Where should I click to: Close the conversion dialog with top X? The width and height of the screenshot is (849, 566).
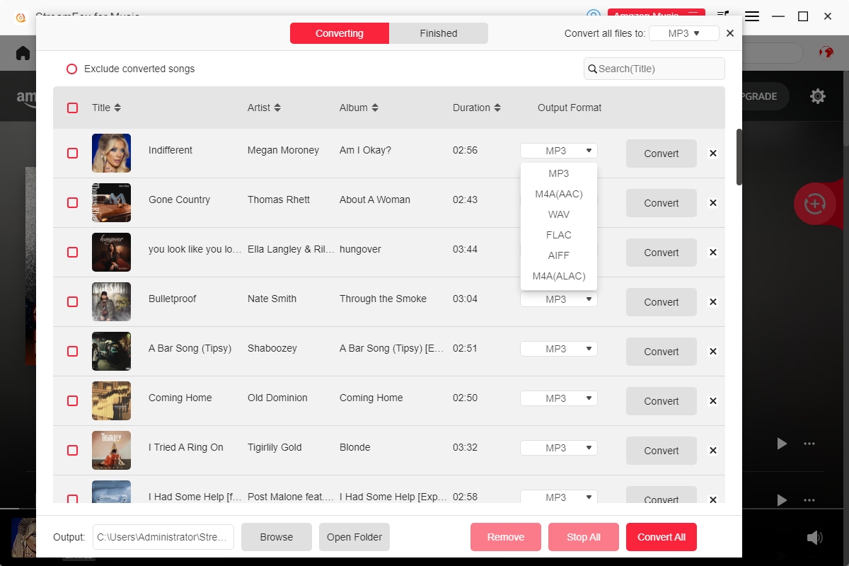click(x=730, y=33)
